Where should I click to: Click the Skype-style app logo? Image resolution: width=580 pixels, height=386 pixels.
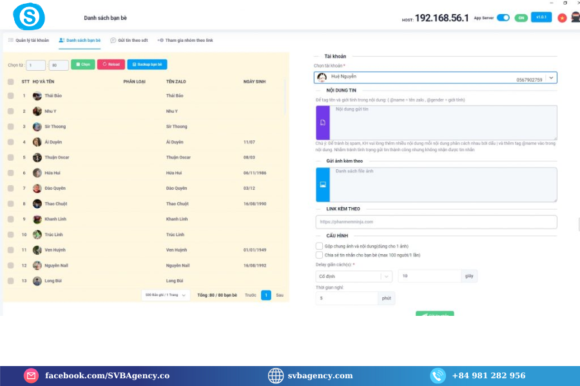tap(29, 16)
